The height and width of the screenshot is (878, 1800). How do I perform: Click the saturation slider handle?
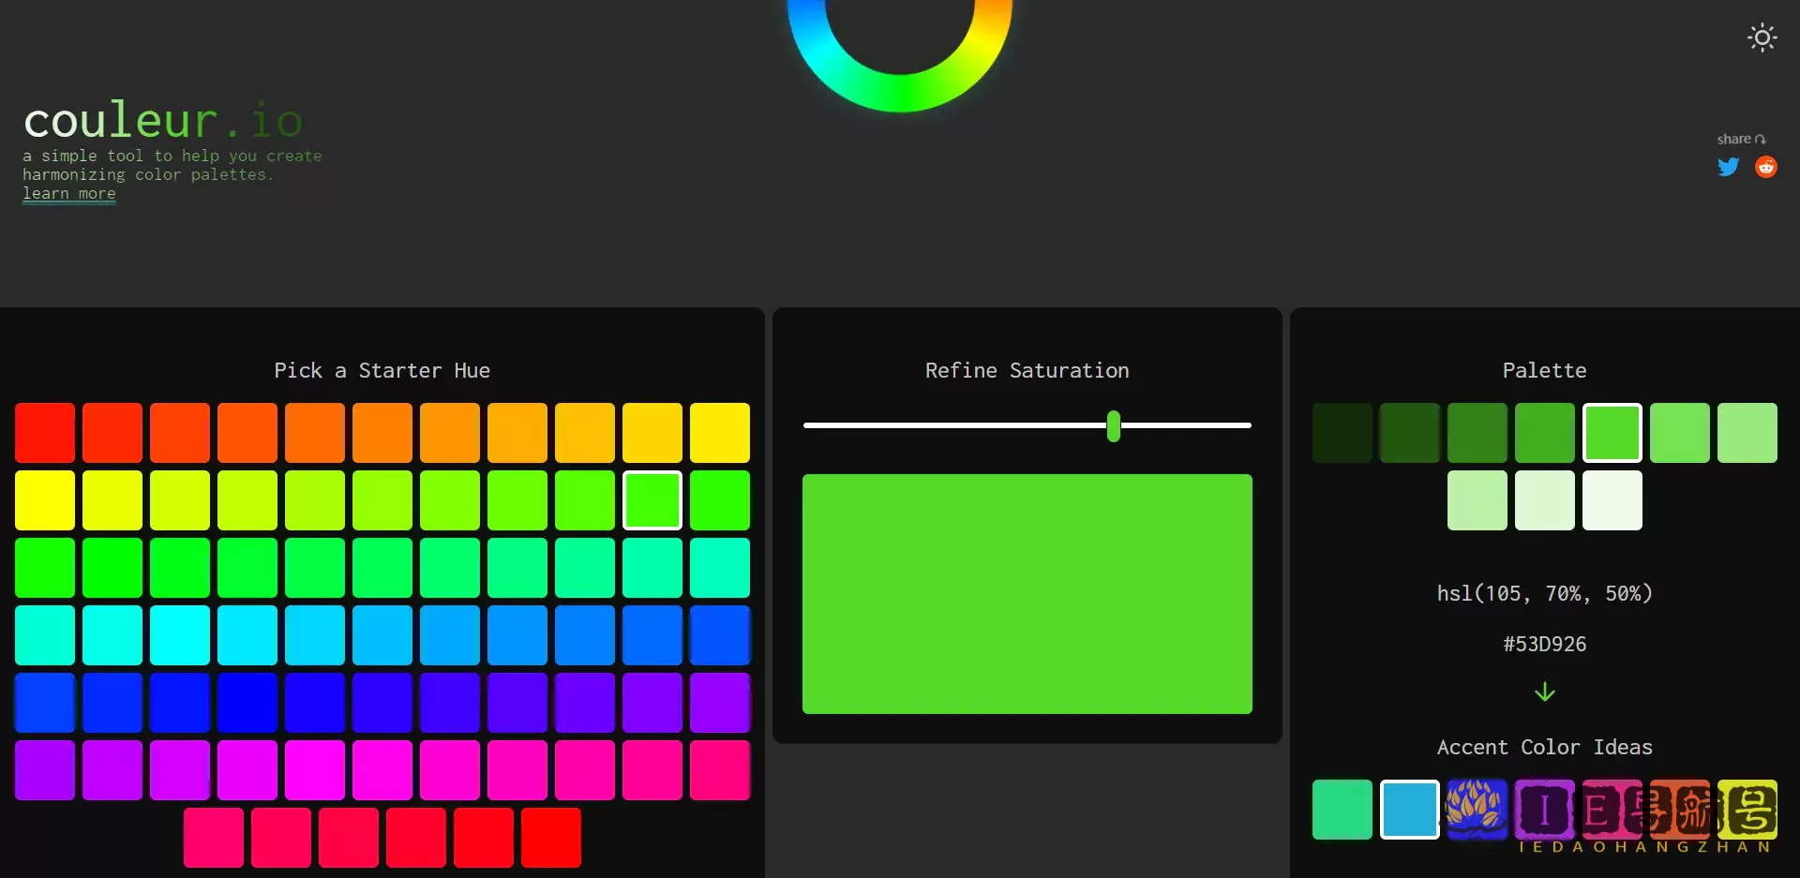tap(1113, 425)
